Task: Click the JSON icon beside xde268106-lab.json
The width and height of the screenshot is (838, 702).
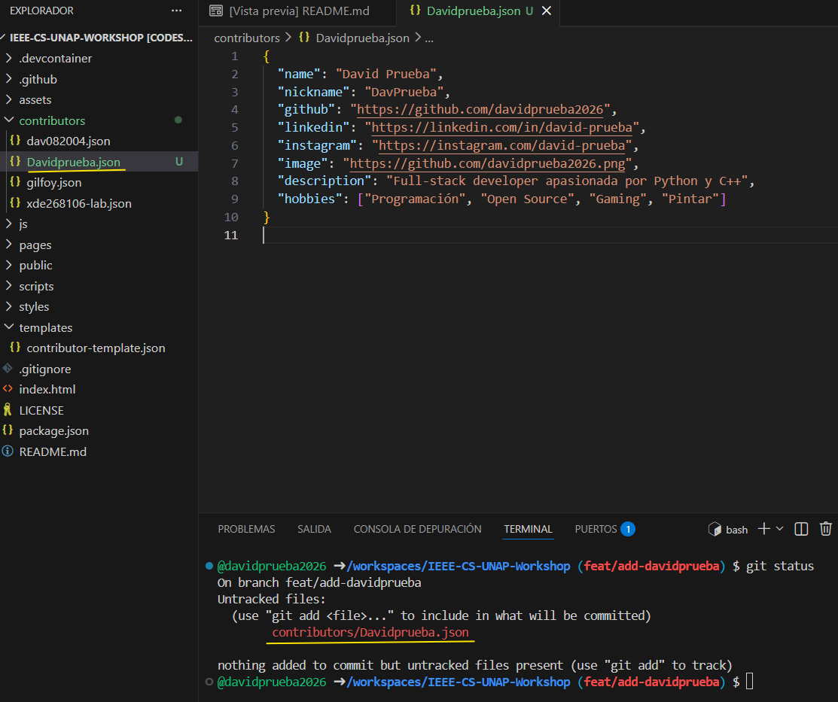Action: point(15,203)
